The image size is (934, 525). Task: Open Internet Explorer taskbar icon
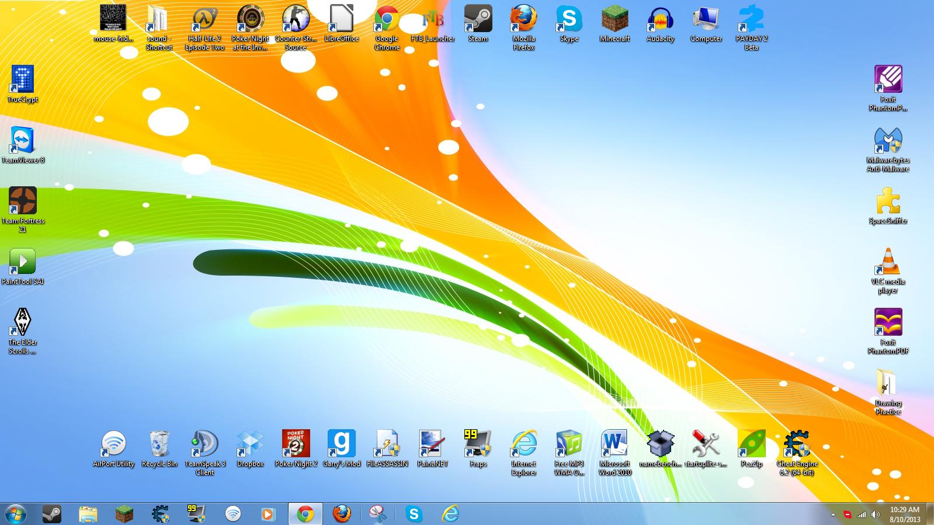(x=450, y=514)
